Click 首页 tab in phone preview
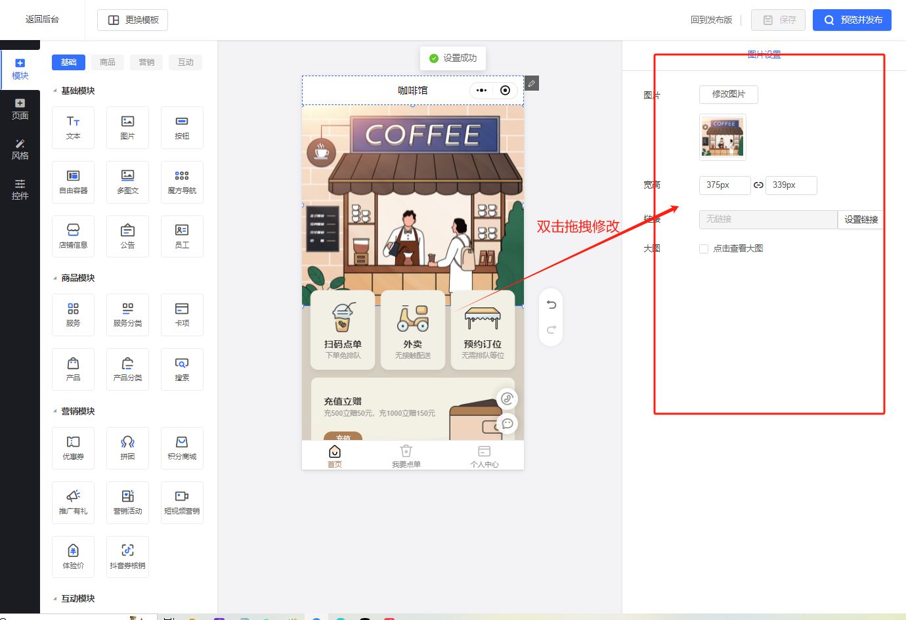Viewport: 906px width, 620px height. coord(335,456)
